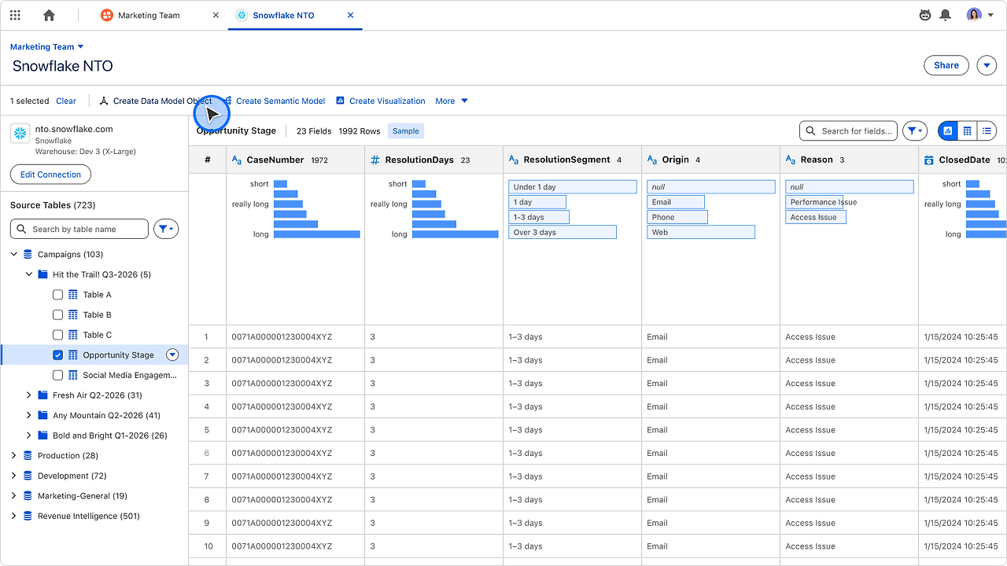This screenshot has width=1007, height=566.
Task: Open the Marketing Team workspace dropdown
Action: point(47,47)
